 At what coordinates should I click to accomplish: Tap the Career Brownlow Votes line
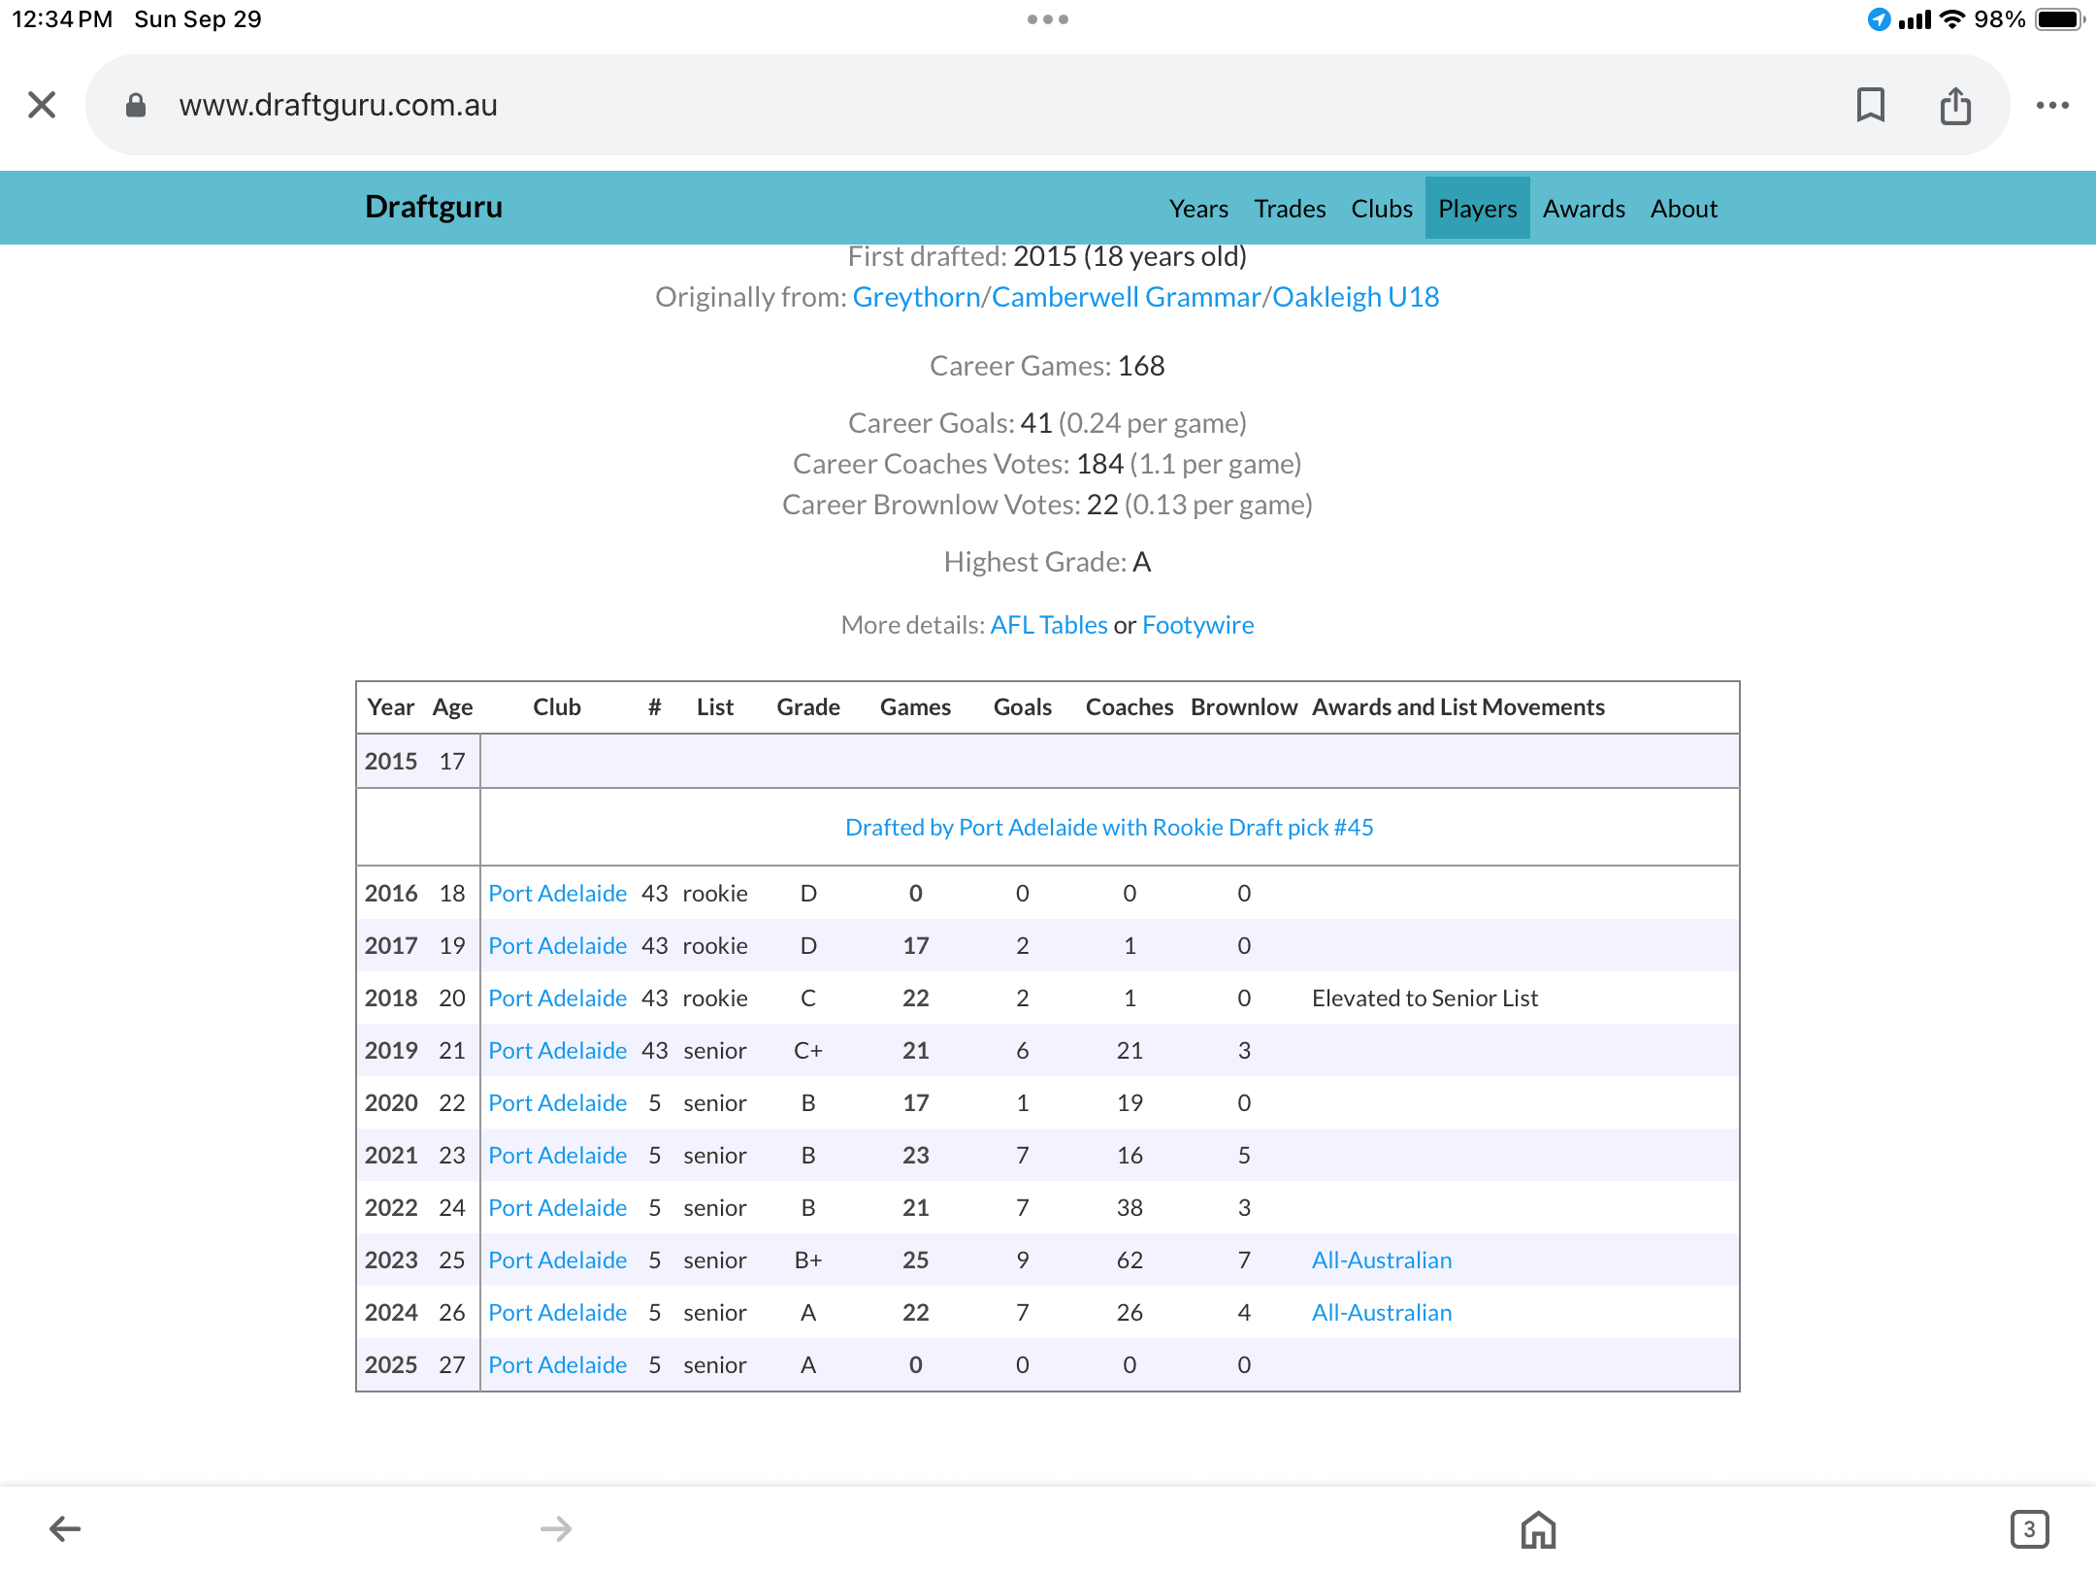click(1047, 505)
